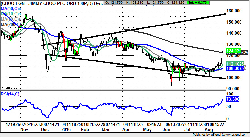Open the esignal.com link in footer
The height and width of the screenshot is (137, 250).
click(x=234, y=134)
